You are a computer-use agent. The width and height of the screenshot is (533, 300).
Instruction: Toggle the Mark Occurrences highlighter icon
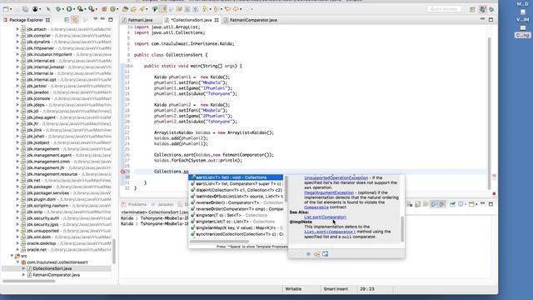[163, 9]
